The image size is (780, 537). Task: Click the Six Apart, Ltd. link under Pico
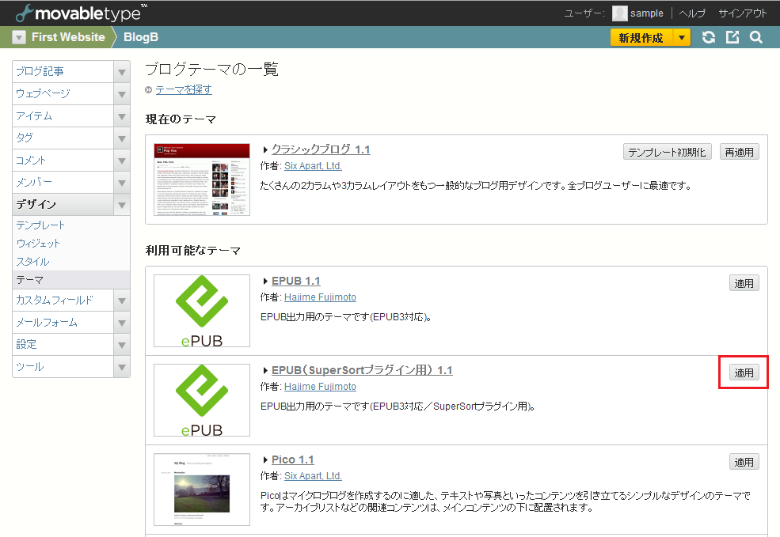[313, 476]
